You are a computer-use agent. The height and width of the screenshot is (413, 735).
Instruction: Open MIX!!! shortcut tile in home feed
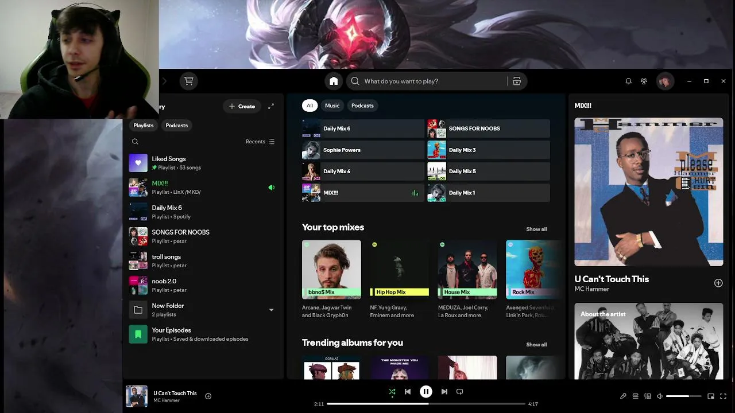[363, 193]
